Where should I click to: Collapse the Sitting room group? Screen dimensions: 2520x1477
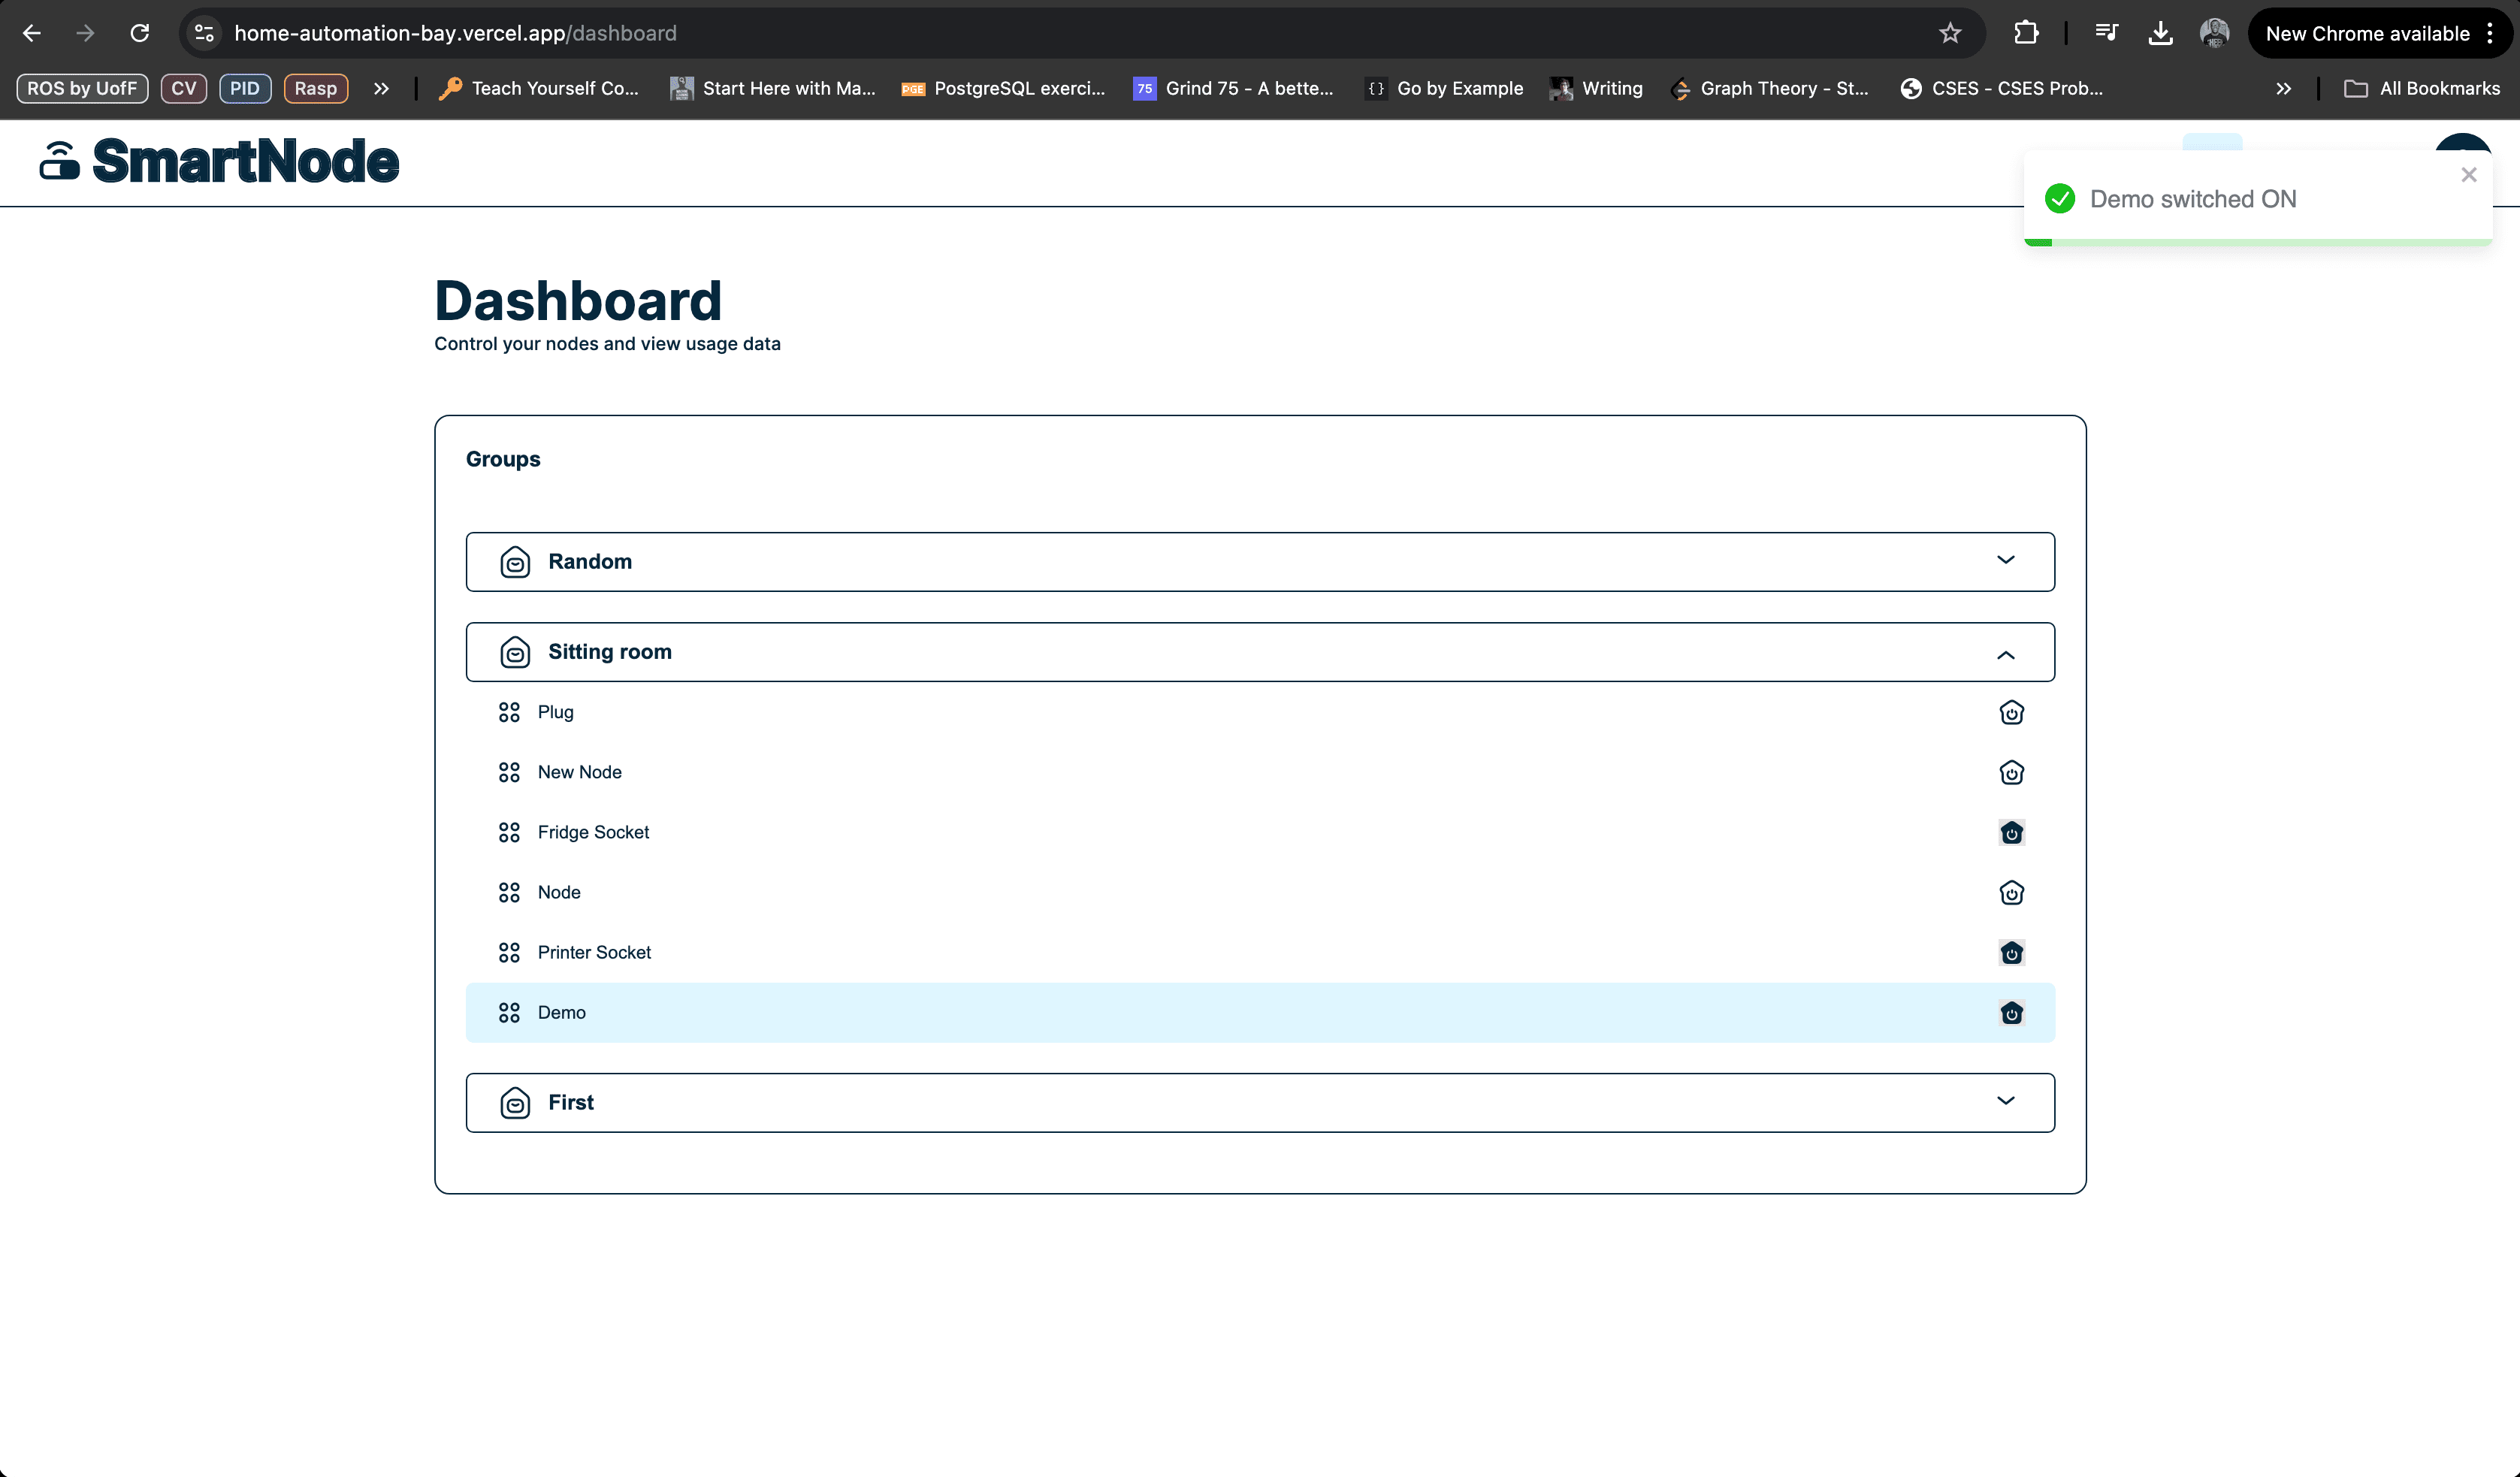click(2005, 654)
